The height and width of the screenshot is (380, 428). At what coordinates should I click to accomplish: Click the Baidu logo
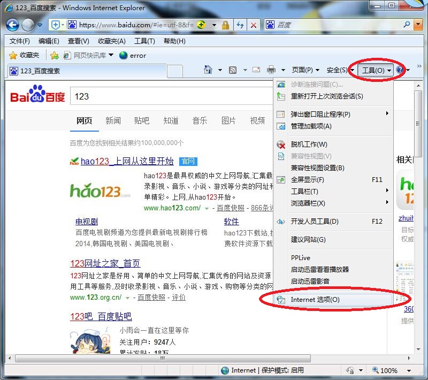click(37, 94)
